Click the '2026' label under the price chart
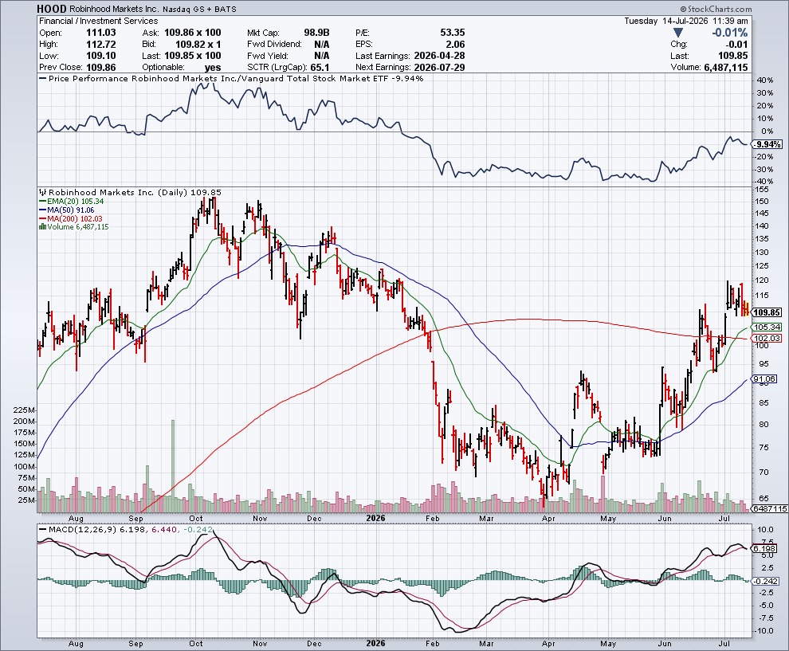Image resolution: width=789 pixels, height=651 pixels. (375, 518)
